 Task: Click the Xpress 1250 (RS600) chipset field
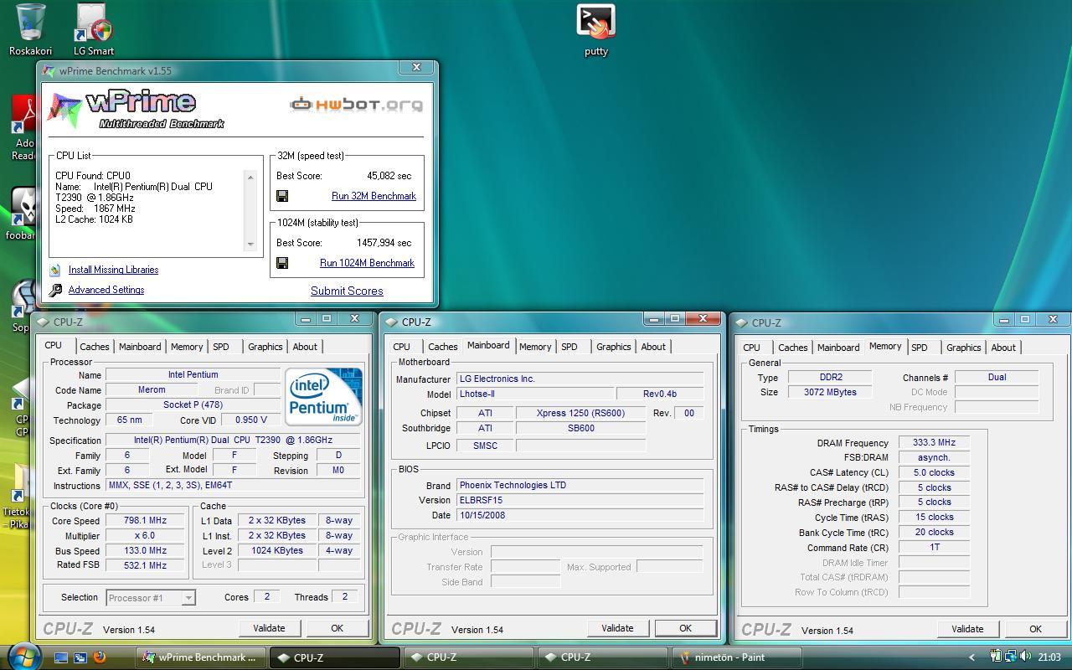point(580,413)
